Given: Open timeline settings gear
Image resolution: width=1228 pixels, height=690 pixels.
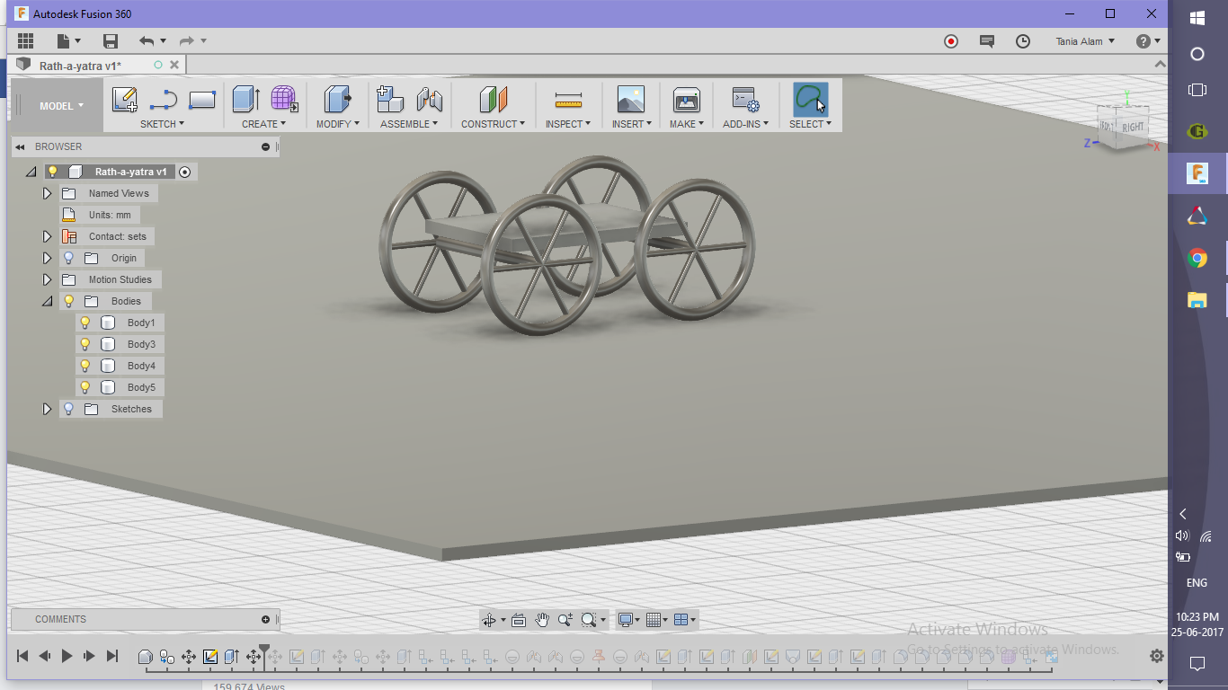Looking at the screenshot, I should 1157,656.
